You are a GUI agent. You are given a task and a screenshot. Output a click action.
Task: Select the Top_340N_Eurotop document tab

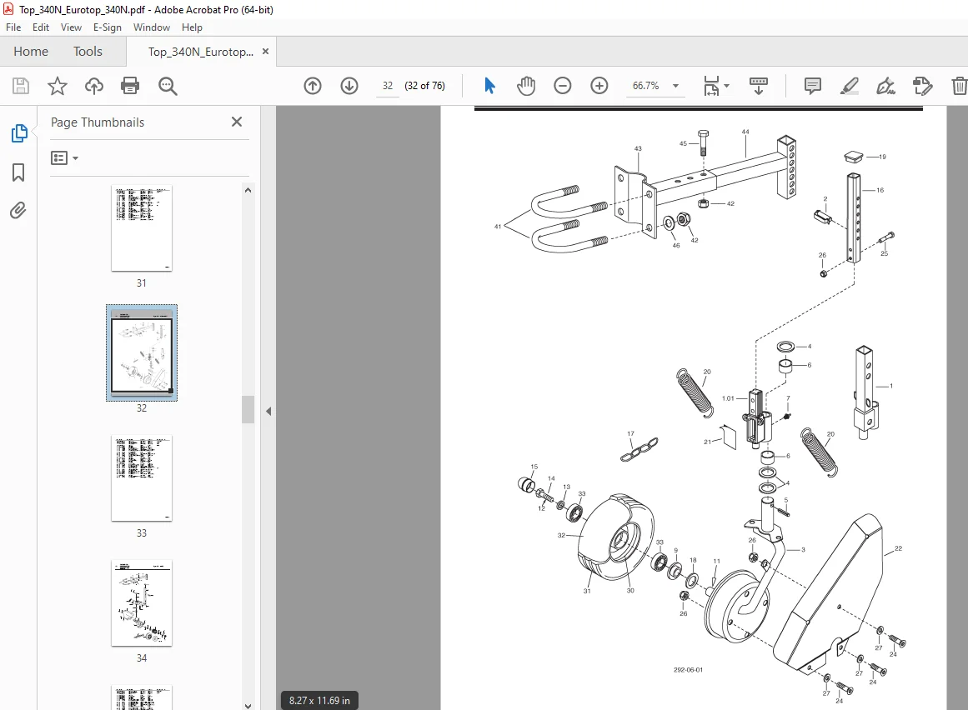click(201, 52)
